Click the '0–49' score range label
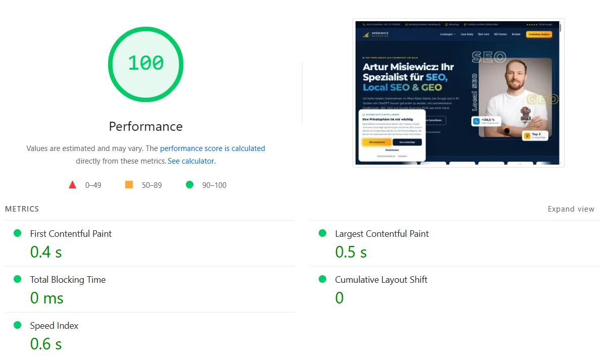The height and width of the screenshot is (356, 605). click(x=93, y=185)
